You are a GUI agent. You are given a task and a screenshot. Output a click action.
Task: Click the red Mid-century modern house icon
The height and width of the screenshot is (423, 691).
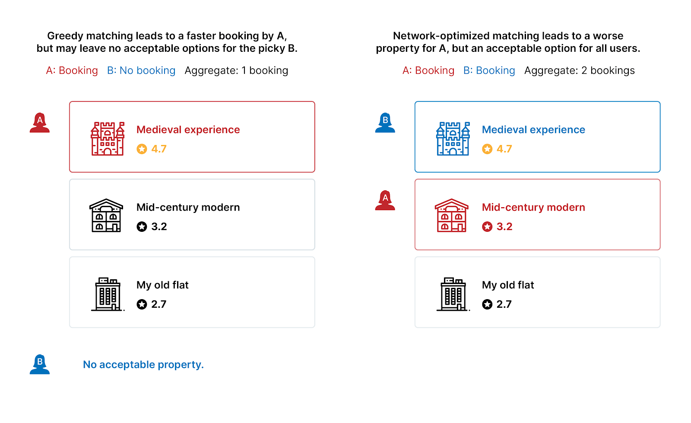tap(452, 215)
